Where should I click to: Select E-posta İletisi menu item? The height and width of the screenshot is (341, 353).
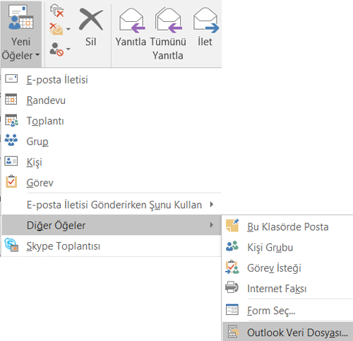[x=111, y=80]
